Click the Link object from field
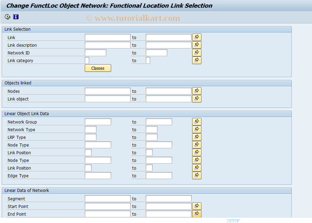This screenshot has height=223, width=312. (108, 99)
